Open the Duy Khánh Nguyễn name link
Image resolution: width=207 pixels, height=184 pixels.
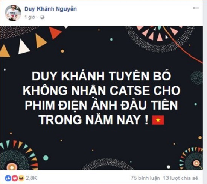click(50, 9)
